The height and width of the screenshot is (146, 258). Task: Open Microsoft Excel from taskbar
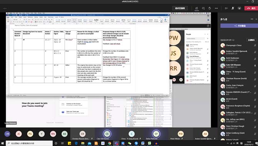[149, 143]
